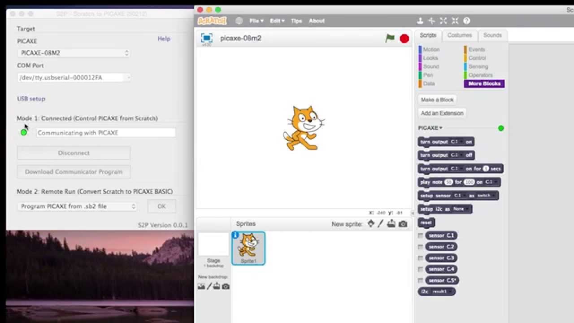
Task: Paint a new backdrop with brush icon
Action: (209, 286)
